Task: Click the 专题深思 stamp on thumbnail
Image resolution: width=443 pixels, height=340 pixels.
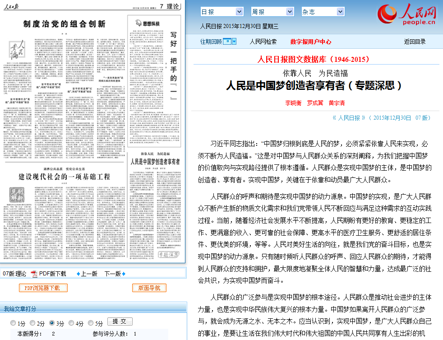Action: [168, 255]
